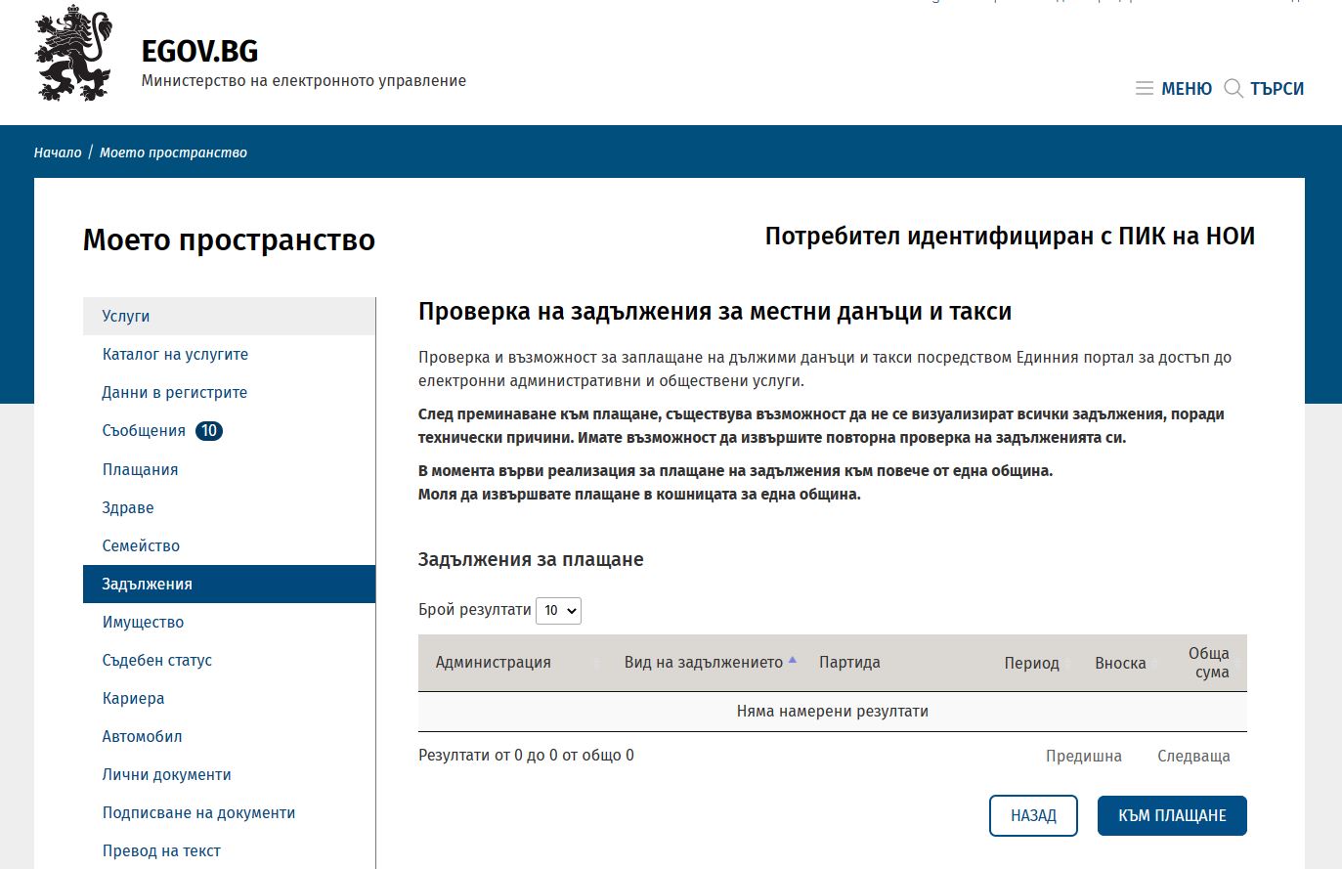Open the hamburger МЕНЮ icon
Image resolution: width=1342 pixels, height=869 pixels.
(1144, 89)
